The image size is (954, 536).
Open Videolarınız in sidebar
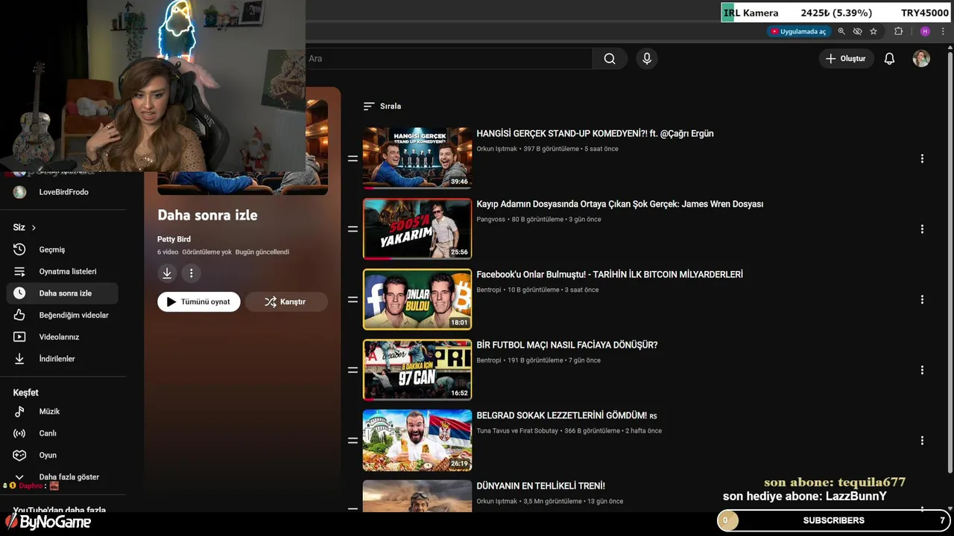pyautogui.click(x=61, y=337)
